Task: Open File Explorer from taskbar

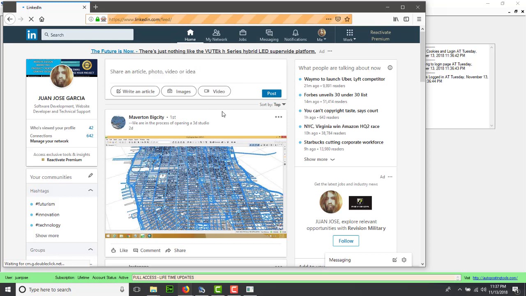Action: point(153,289)
